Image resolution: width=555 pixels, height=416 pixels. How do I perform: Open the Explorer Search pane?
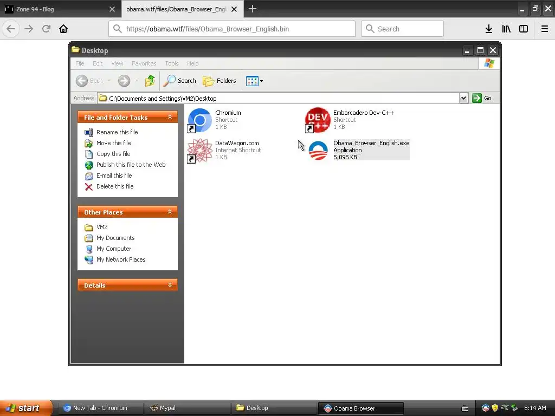point(179,81)
